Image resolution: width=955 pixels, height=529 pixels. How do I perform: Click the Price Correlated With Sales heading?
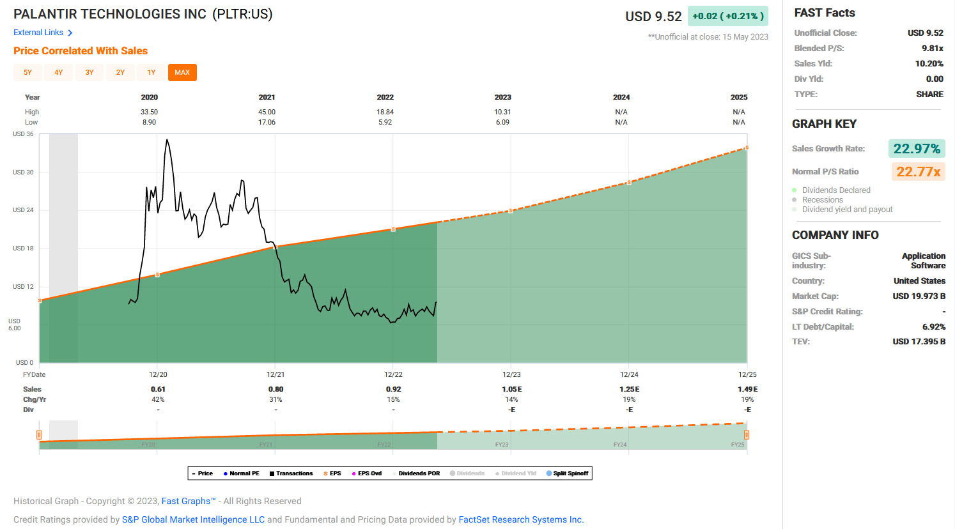(81, 51)
